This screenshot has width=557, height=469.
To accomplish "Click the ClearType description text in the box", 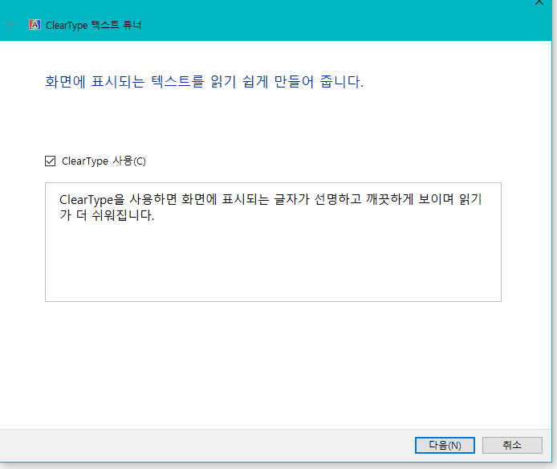I will (270, 207).
